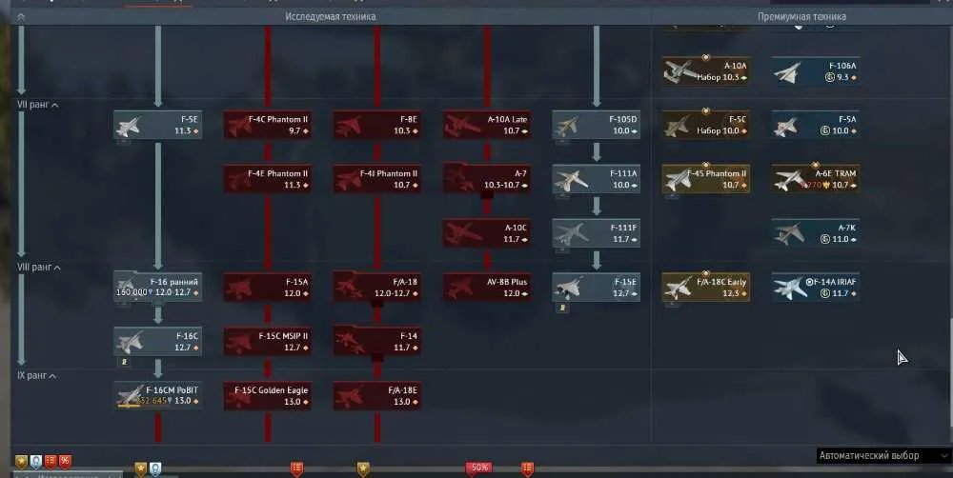Pick premium F-14A IRIAF card
The width and height of the screenshot is (953, 478).
point(816,288)
